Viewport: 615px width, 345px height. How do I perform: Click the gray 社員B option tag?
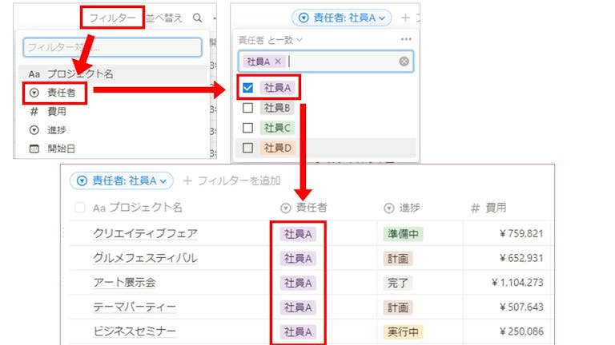(x=277, y=108)
